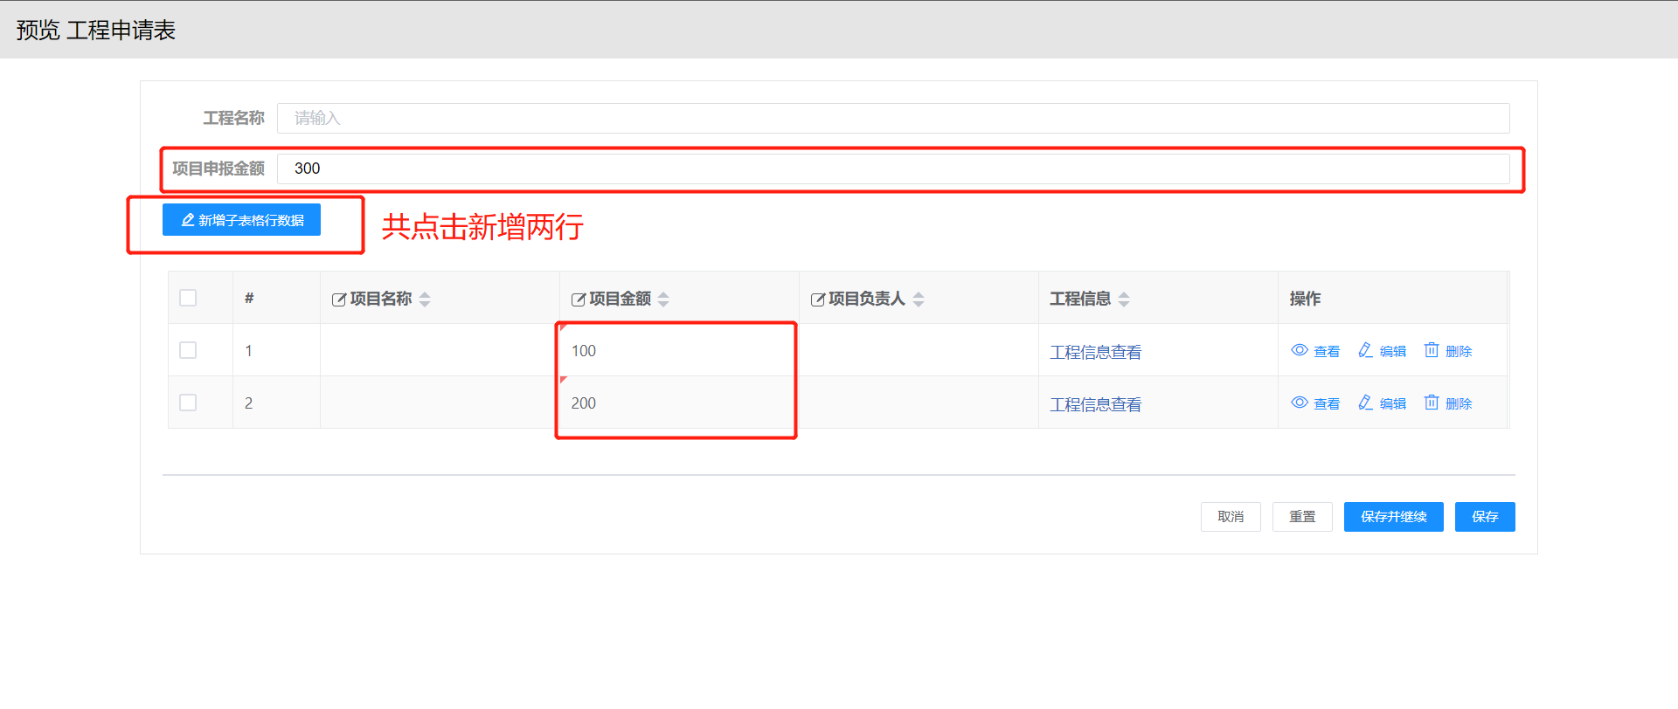Image resolution: width=1678 pixels, height=709 pixels.
Task: Click the 保存并继续 button
Action: pos(1393,517)
